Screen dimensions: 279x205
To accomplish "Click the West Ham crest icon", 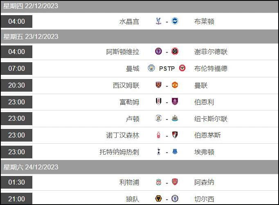I will point(158,85).
